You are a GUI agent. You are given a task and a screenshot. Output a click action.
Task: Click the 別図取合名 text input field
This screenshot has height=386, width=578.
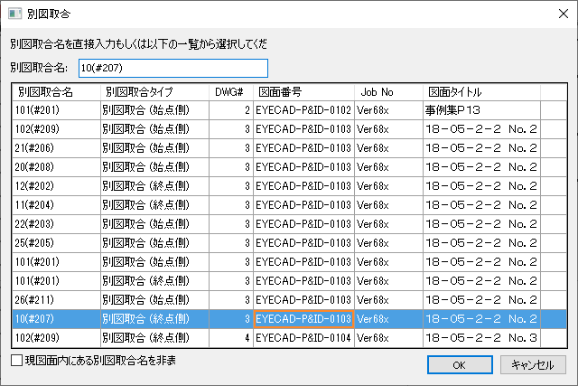(173, 68)
